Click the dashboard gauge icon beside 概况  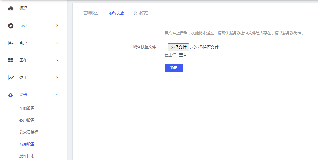point(11,8)
